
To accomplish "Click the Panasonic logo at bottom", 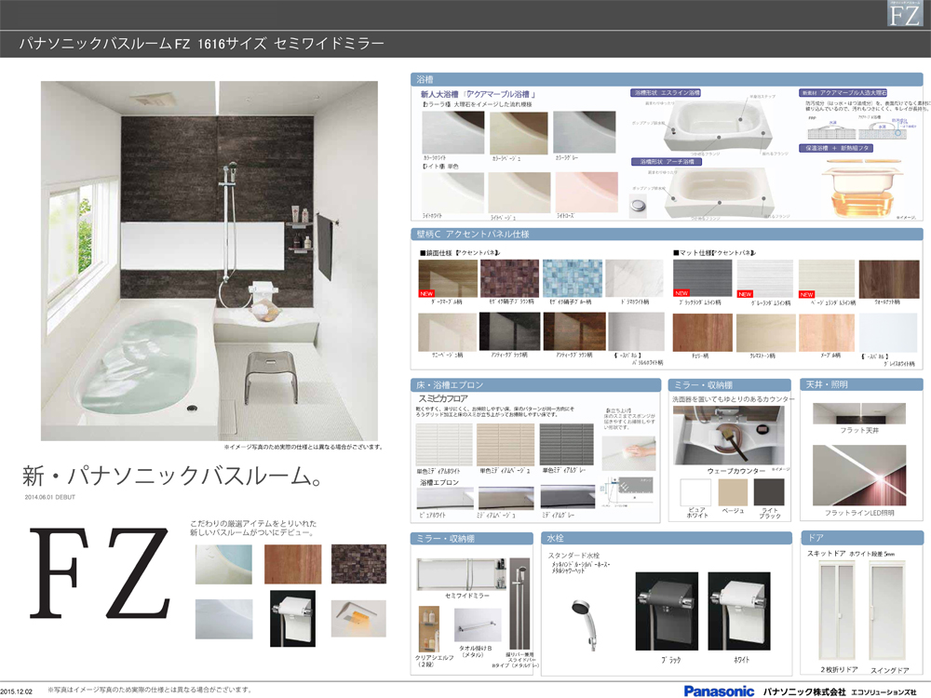I will click(719, 691).
